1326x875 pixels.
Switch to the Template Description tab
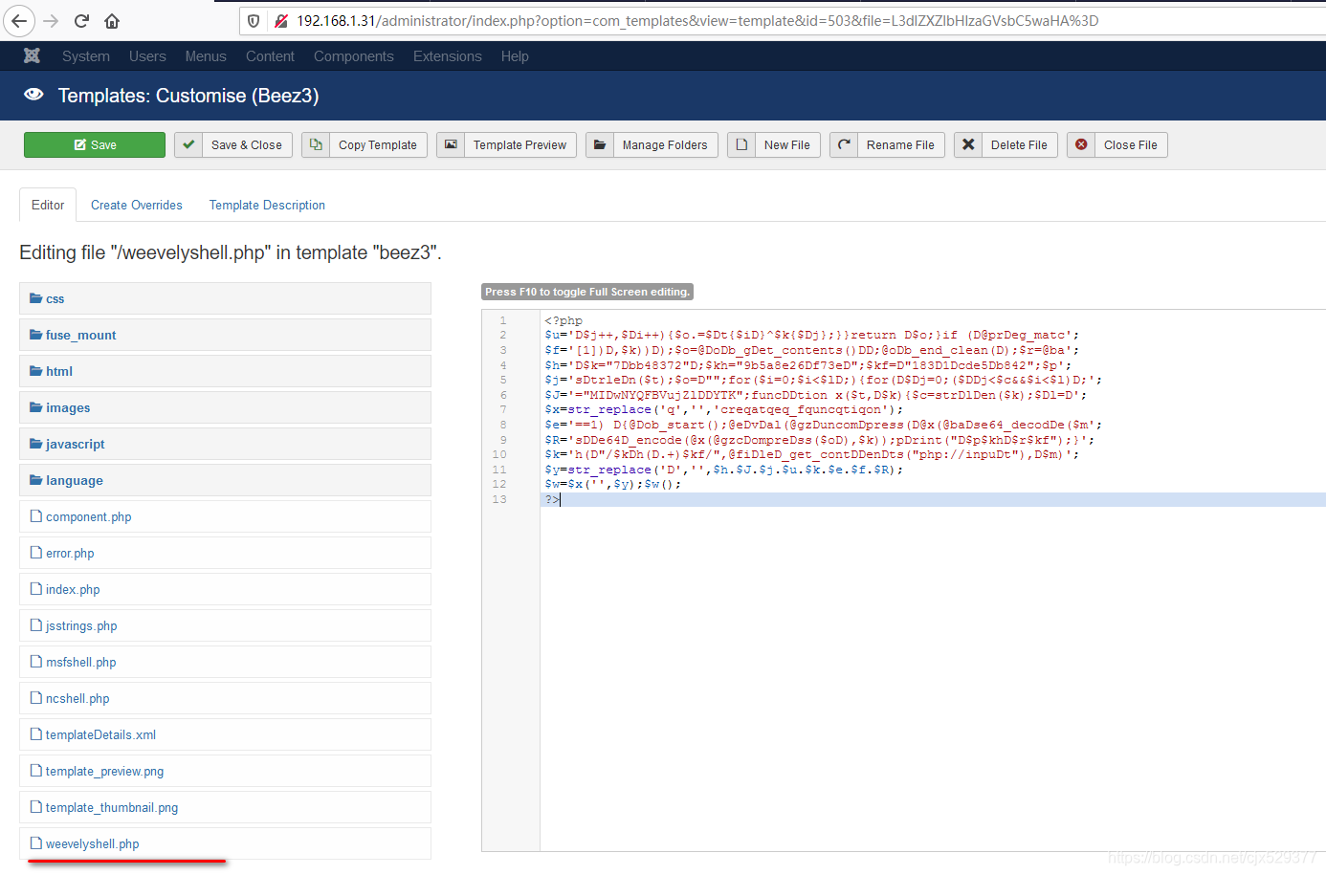[267, 205]
